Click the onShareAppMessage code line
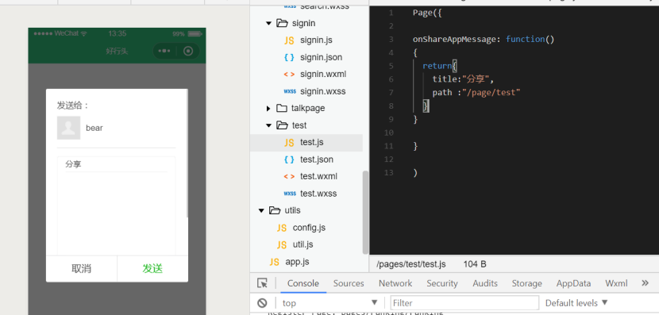Image resolution: width=659 pixels, height=315 pixels. 484,39
